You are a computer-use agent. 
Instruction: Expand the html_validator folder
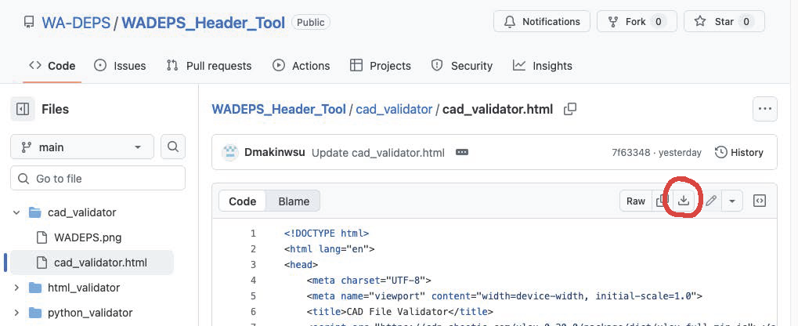pos(16,288)
